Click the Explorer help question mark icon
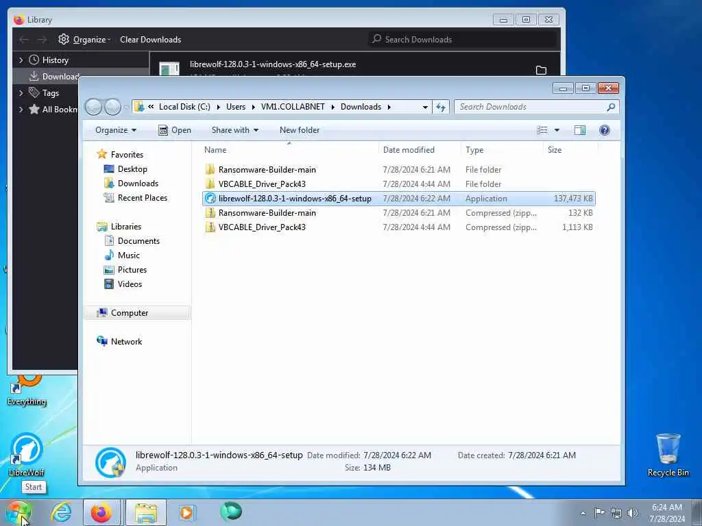702x526 pixels. (x=605, y=130)
